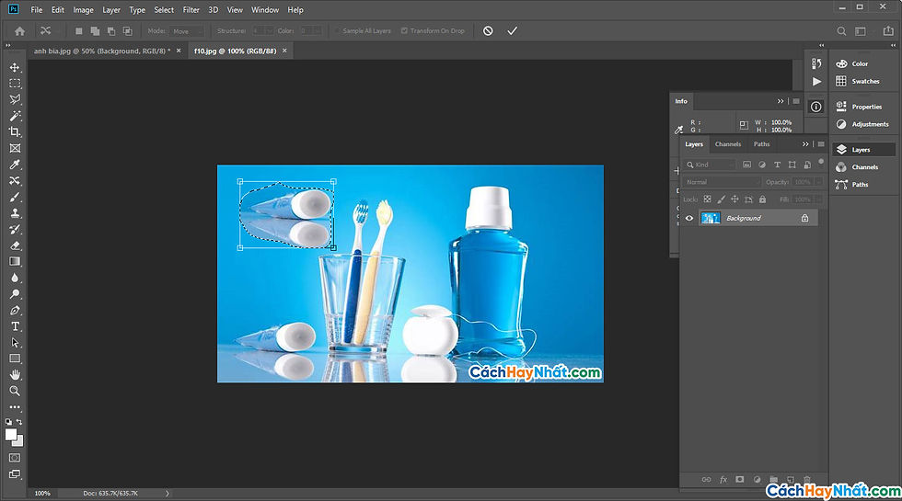Open the layer Kind filter dropdown
This screenshot has width=902, height=501.
point(710,165)
